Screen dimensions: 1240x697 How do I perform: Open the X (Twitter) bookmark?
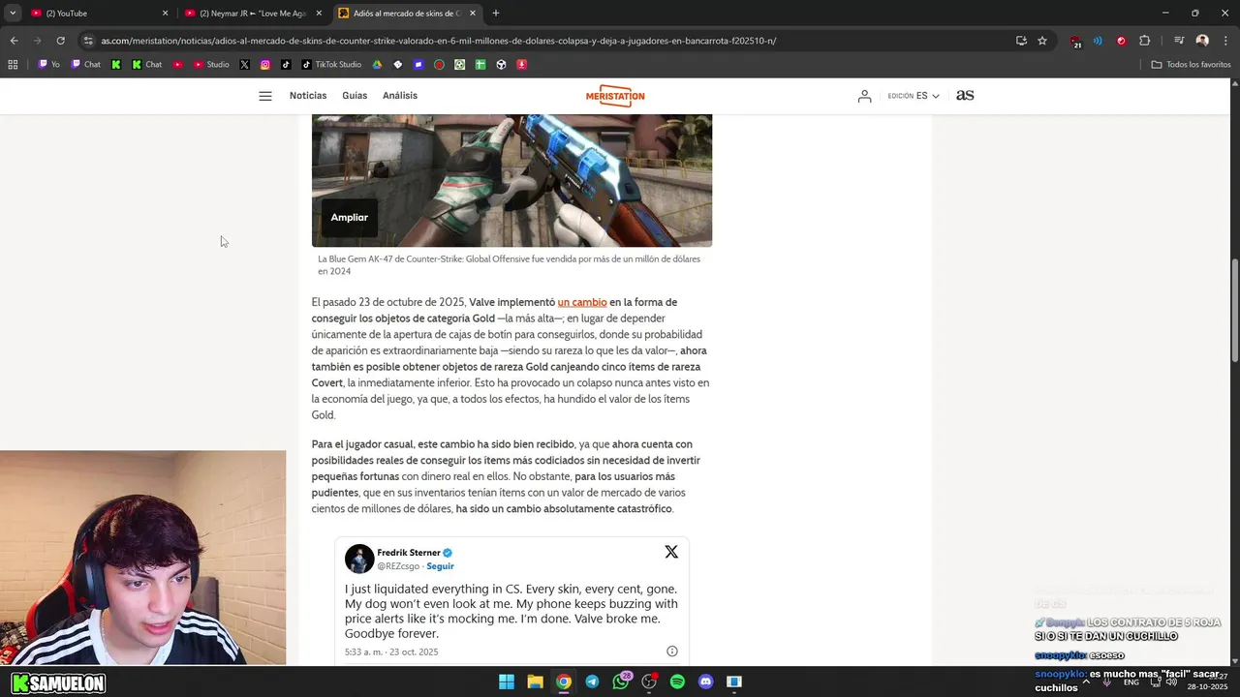pos(244,65)
